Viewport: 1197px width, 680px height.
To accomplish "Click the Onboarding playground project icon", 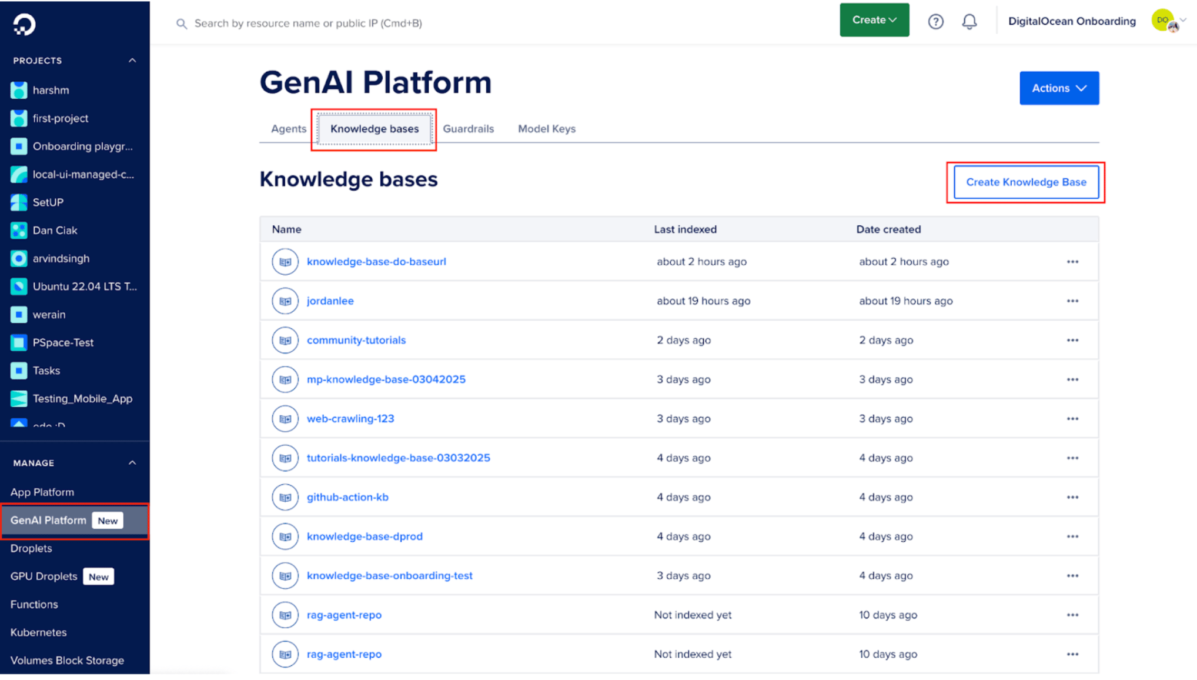I will click(19, 146).
